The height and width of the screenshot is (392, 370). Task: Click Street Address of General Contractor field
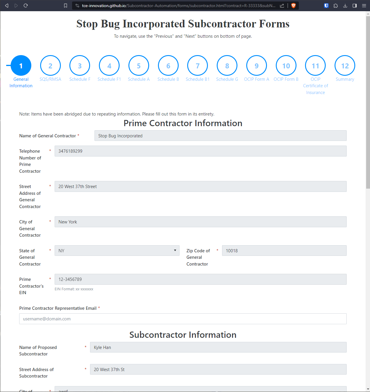click(x=201, y=186)
